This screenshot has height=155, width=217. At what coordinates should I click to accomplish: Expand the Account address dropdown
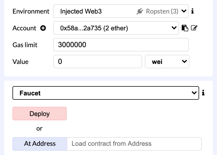(116, 28)
